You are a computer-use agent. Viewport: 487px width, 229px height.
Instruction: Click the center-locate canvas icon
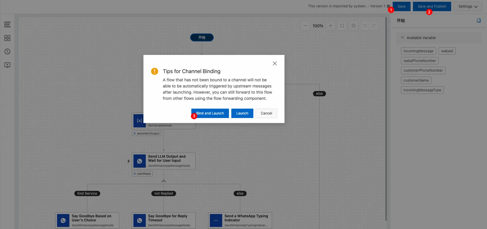(354, 26)
